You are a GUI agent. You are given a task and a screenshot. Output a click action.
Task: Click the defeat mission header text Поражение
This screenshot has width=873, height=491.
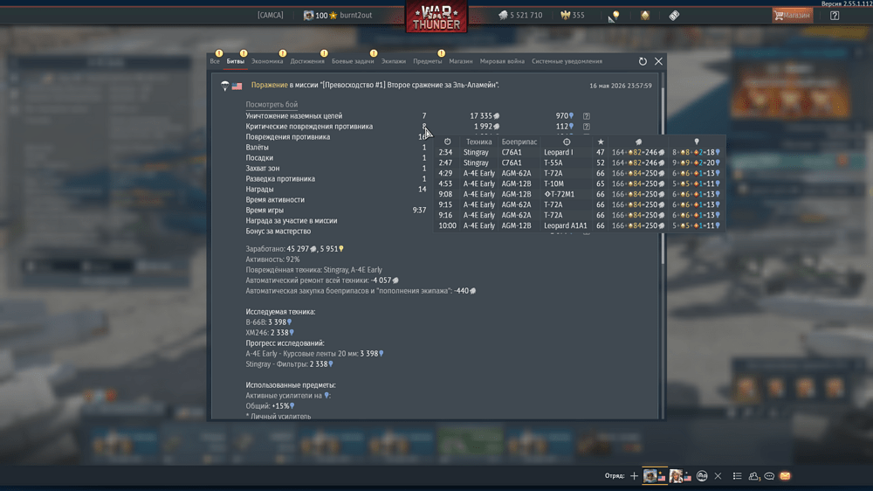click(x=270, y=85)
